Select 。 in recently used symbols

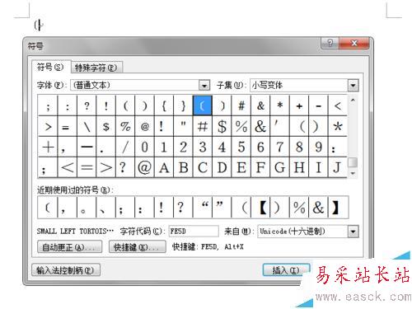(87, 208)
